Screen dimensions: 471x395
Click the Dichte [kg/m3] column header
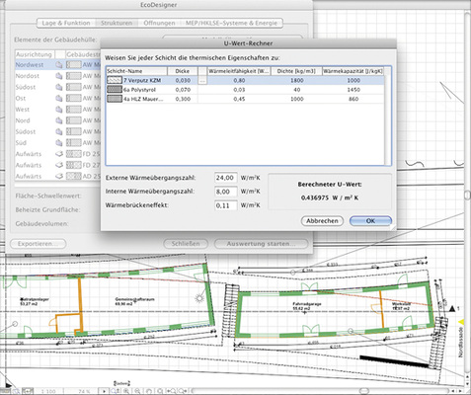coord(296,71)
